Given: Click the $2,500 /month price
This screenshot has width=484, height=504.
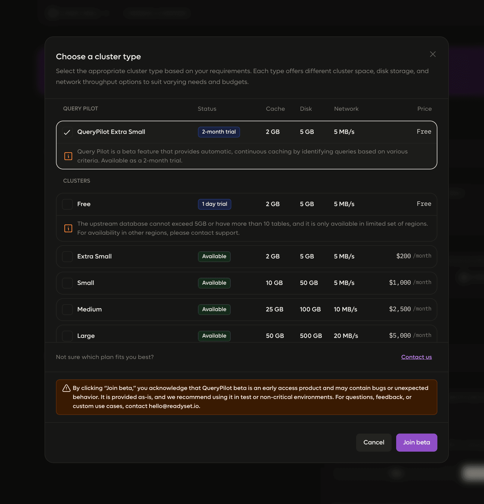Looking at the screenshot, I should pos(410,309).
